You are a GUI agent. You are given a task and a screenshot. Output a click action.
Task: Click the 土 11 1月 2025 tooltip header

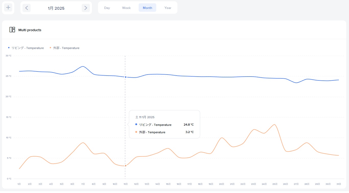click(x=145, y=117)
